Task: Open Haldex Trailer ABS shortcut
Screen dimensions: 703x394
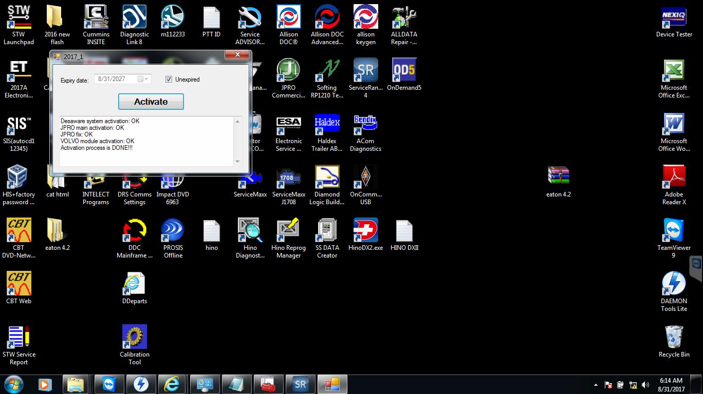Action: click(x=327, y=131)
